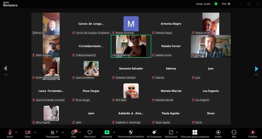262x139 pixels.
Task: Open Herramientas de anfitrión shield icon
Action: 130,133
